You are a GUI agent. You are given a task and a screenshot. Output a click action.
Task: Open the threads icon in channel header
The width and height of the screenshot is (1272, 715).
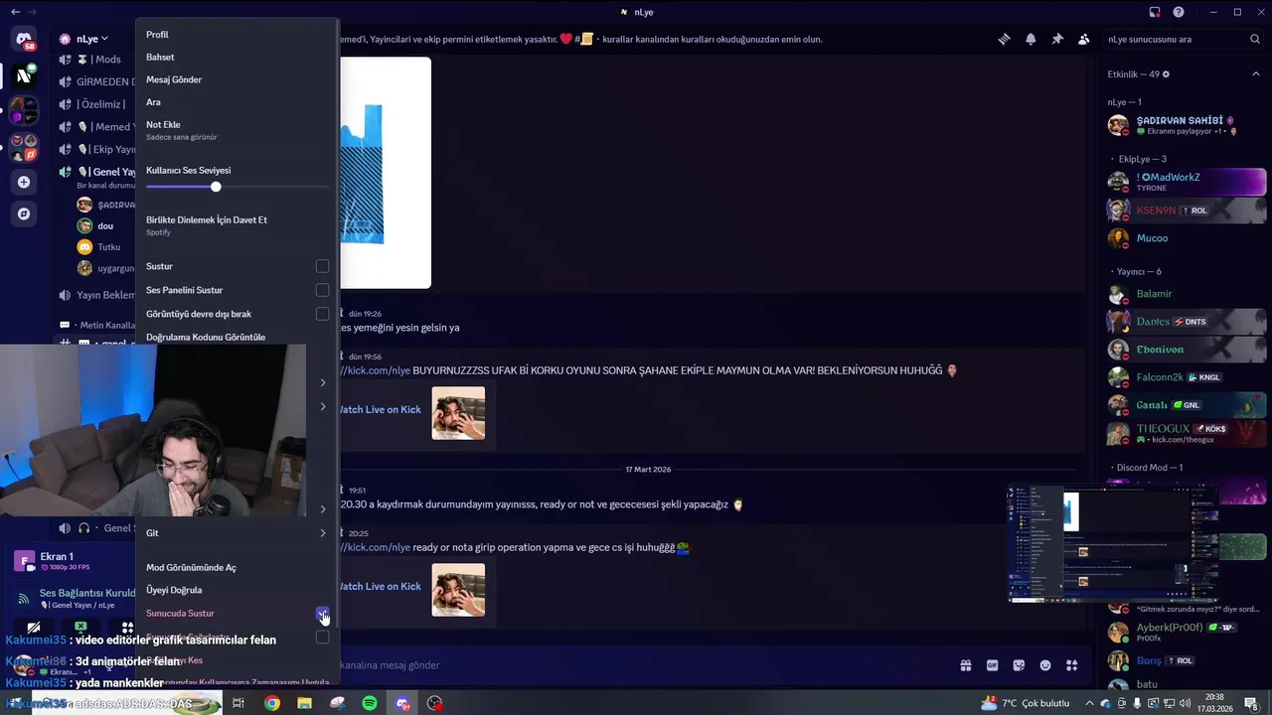(x=1004, y=40)
